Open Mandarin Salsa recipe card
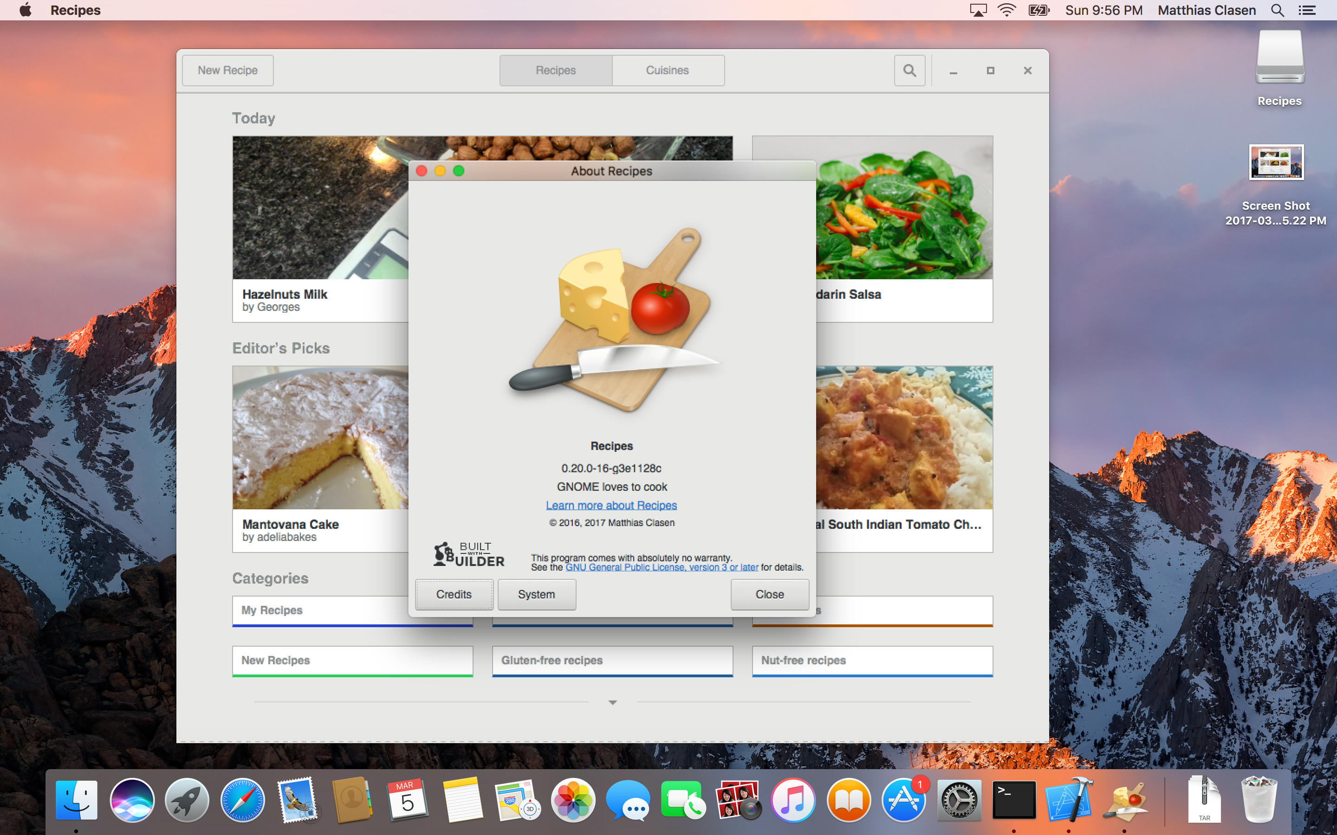Viewport: 1337px width, 835px height. pos(904,229)
